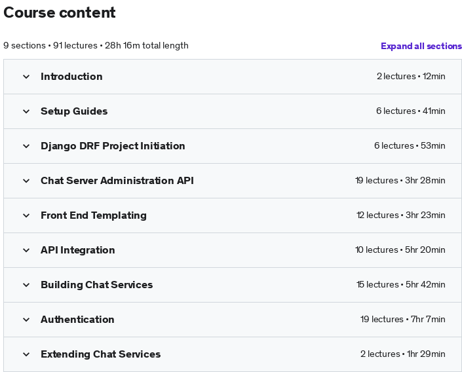Select the API Integration title

78,250
